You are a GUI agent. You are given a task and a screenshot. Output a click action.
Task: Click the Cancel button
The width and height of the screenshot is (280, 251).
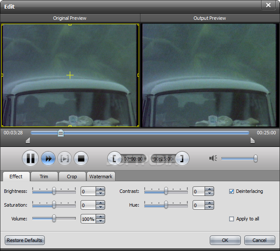coord(259,240)
